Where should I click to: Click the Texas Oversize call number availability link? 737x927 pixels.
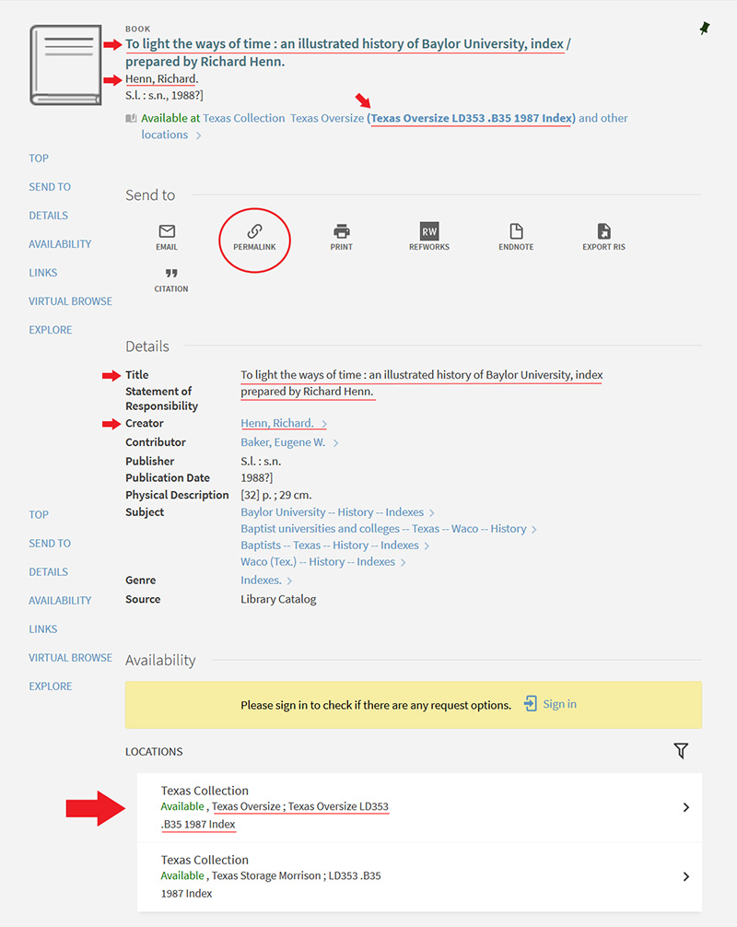(x=471, y=118)
